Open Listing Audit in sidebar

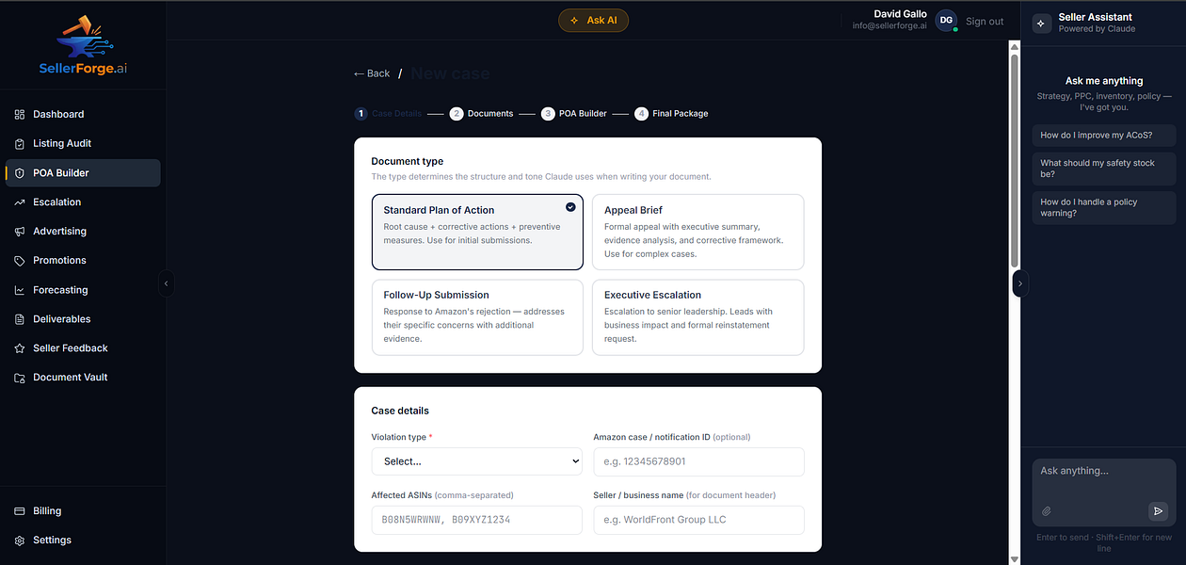point(83,143)
